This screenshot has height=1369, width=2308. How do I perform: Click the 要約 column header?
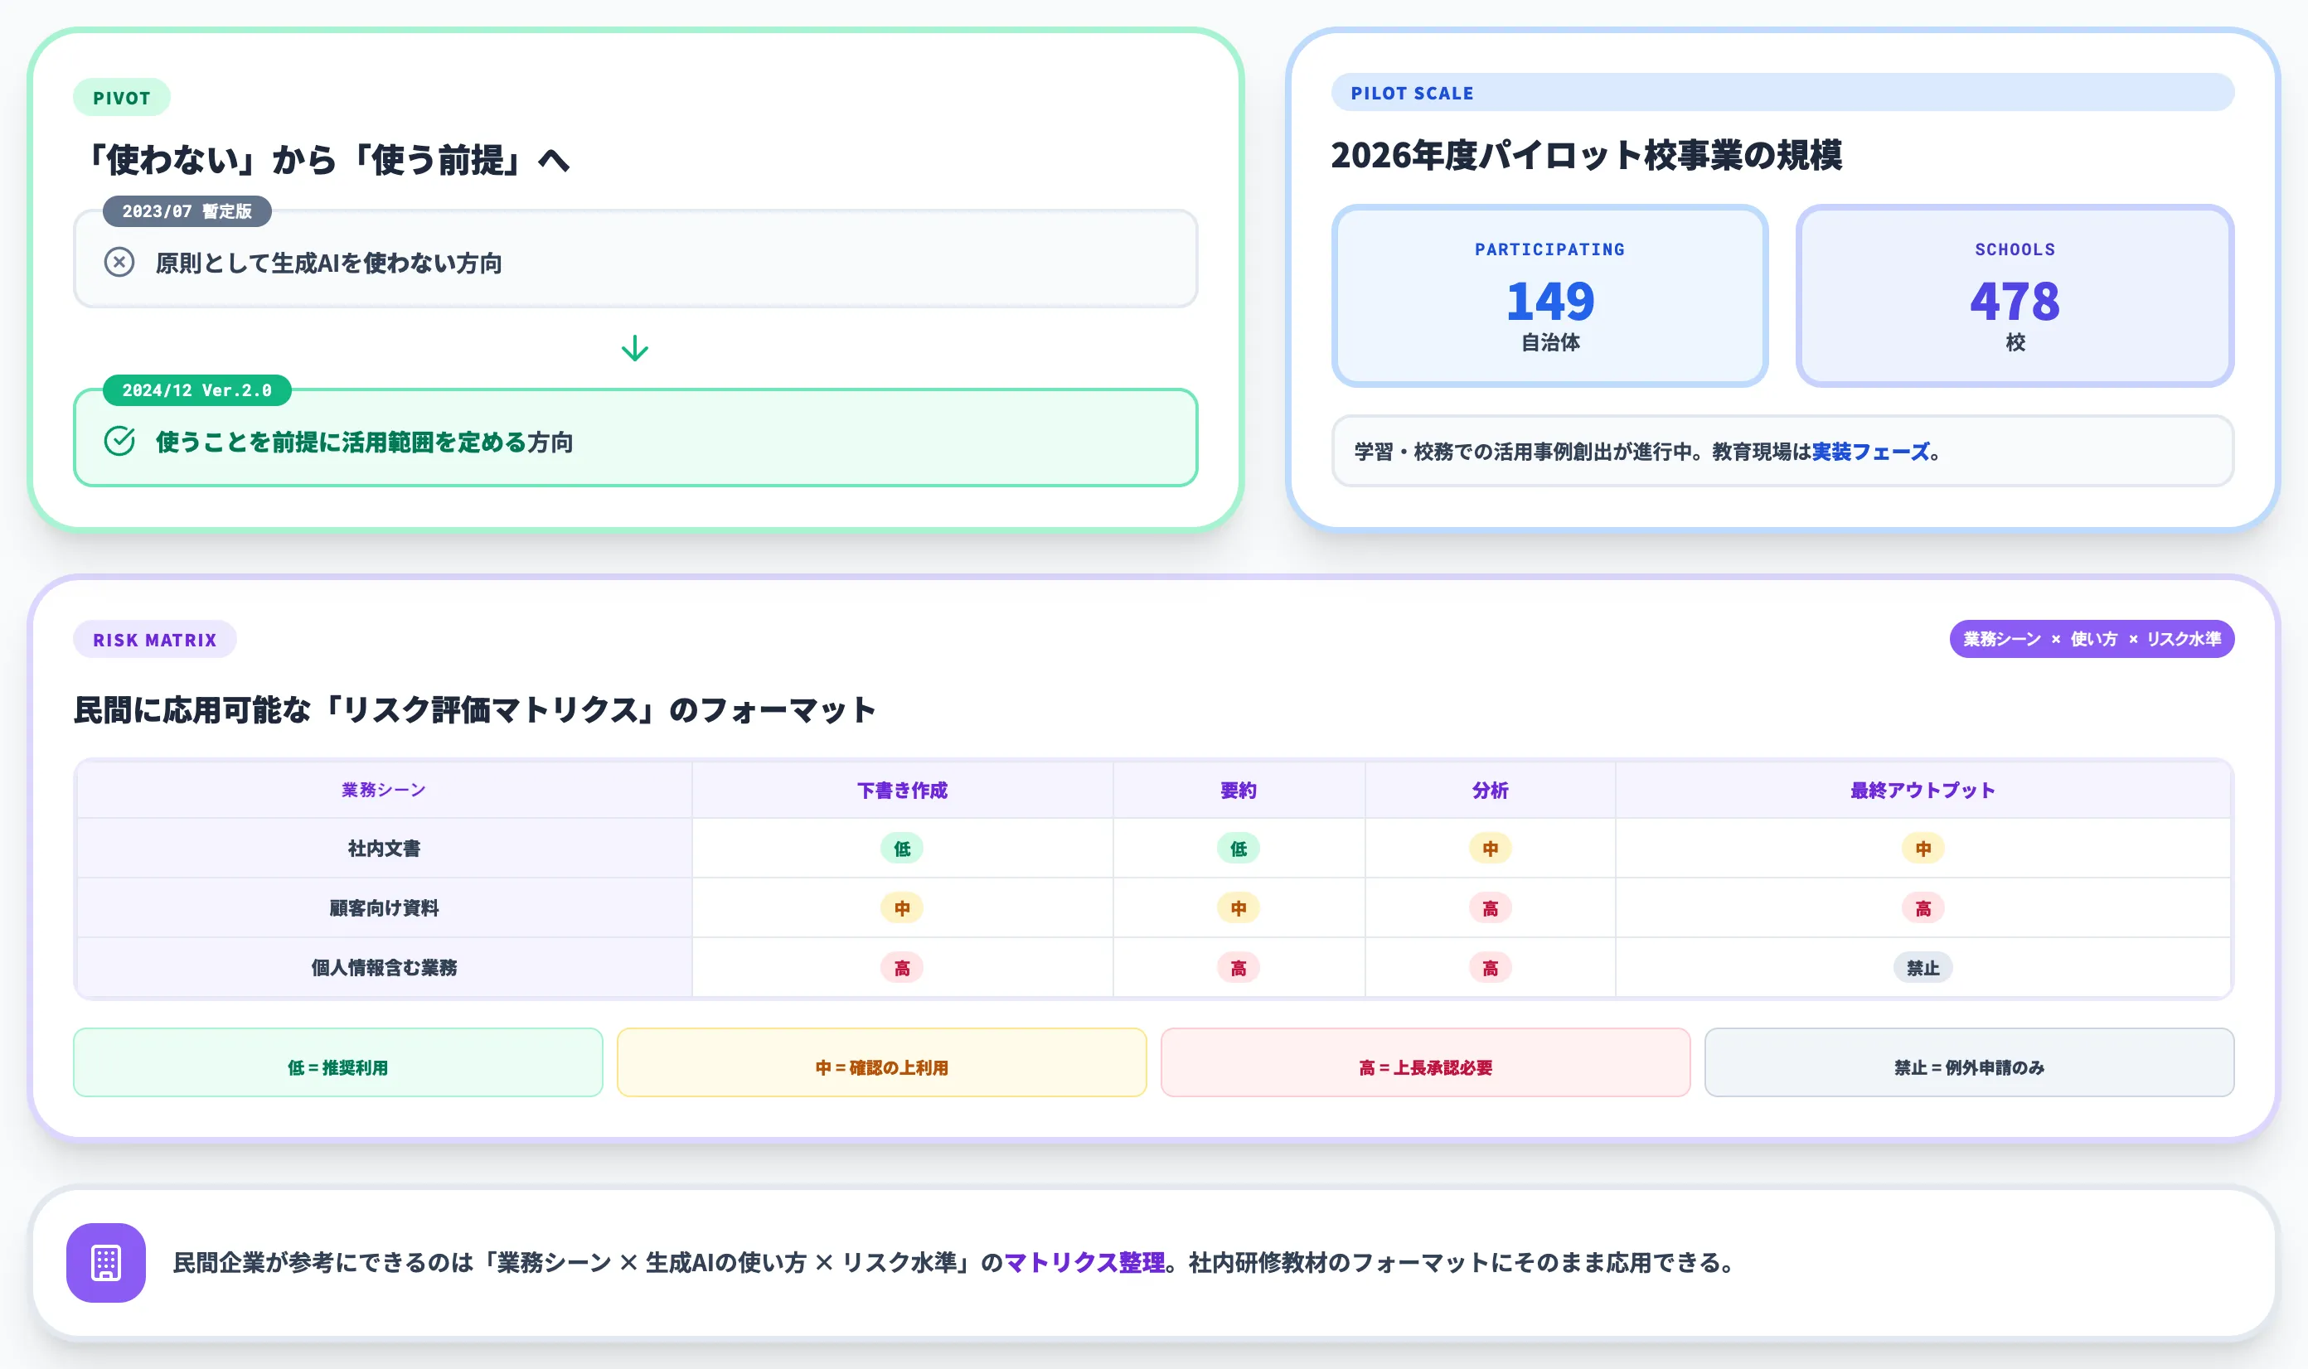[x=1239, y=790]
